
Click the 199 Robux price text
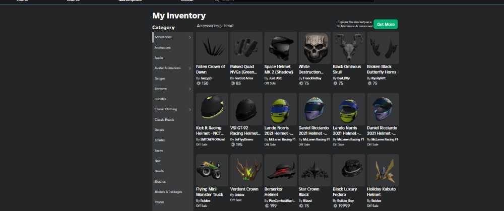pos(273,206)
